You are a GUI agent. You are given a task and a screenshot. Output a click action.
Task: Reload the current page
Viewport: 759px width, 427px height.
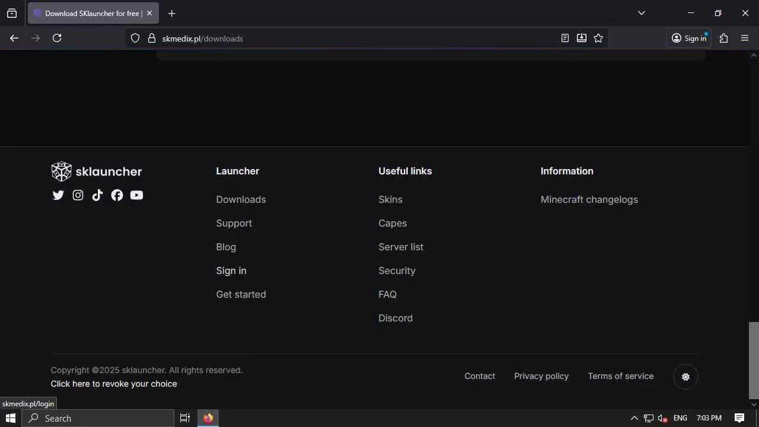click(x=57, y=38)
